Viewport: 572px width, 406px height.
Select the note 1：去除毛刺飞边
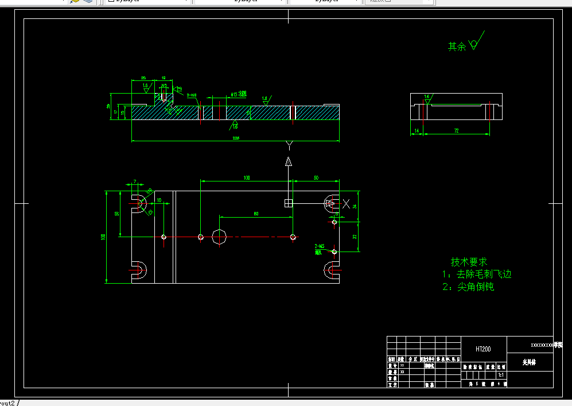[x=477, y=274]
